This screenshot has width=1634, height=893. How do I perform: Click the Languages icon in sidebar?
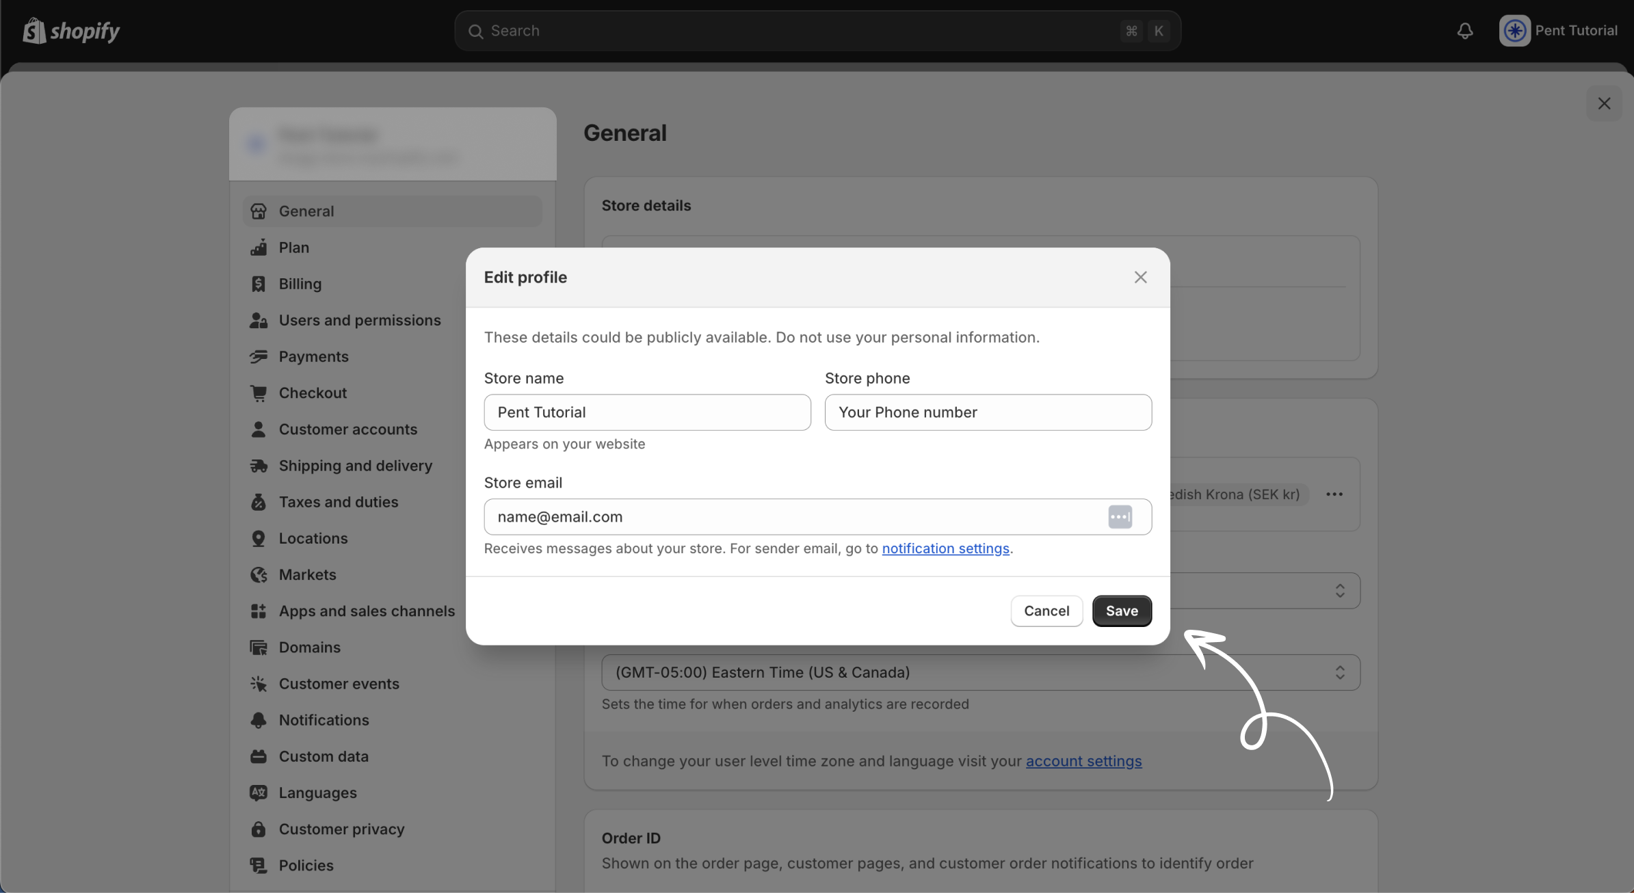pos(259,792)
